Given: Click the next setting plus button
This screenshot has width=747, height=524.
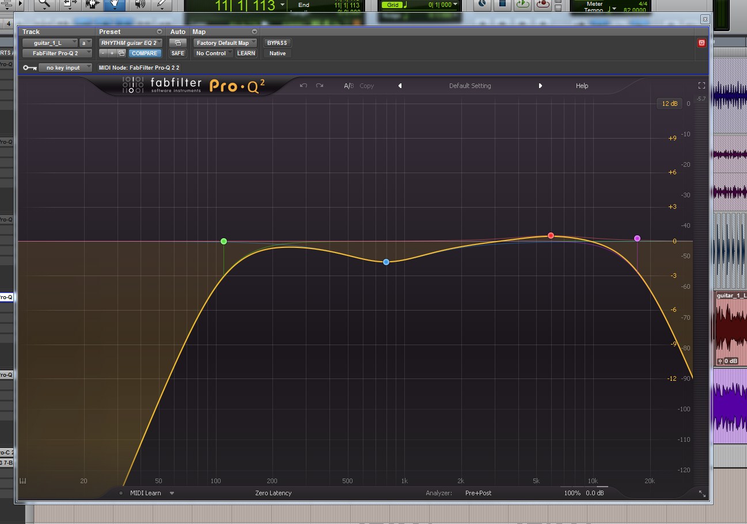Looking at the screenshot, I should tap(112, 53).
